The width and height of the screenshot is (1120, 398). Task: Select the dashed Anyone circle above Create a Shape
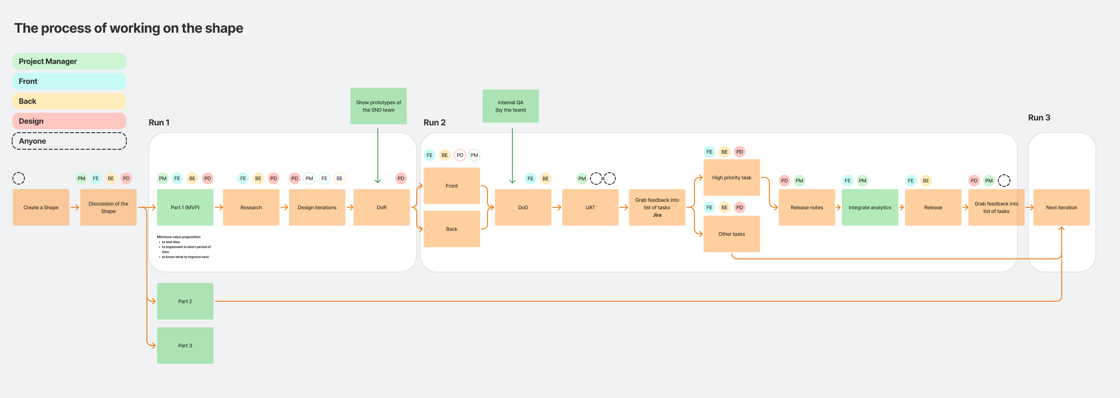pyautogui.click(x=19, y=178)
